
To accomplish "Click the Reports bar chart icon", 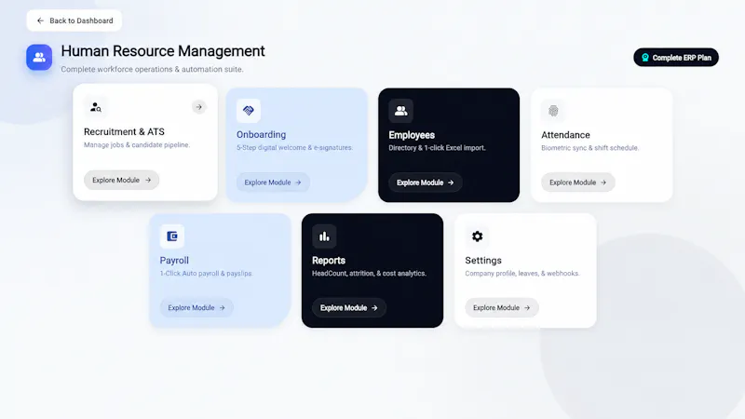I will [x=324, y=237].
